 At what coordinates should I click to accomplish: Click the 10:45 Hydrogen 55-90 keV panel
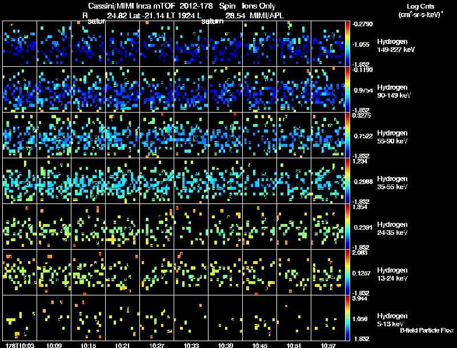click(260, 135)
